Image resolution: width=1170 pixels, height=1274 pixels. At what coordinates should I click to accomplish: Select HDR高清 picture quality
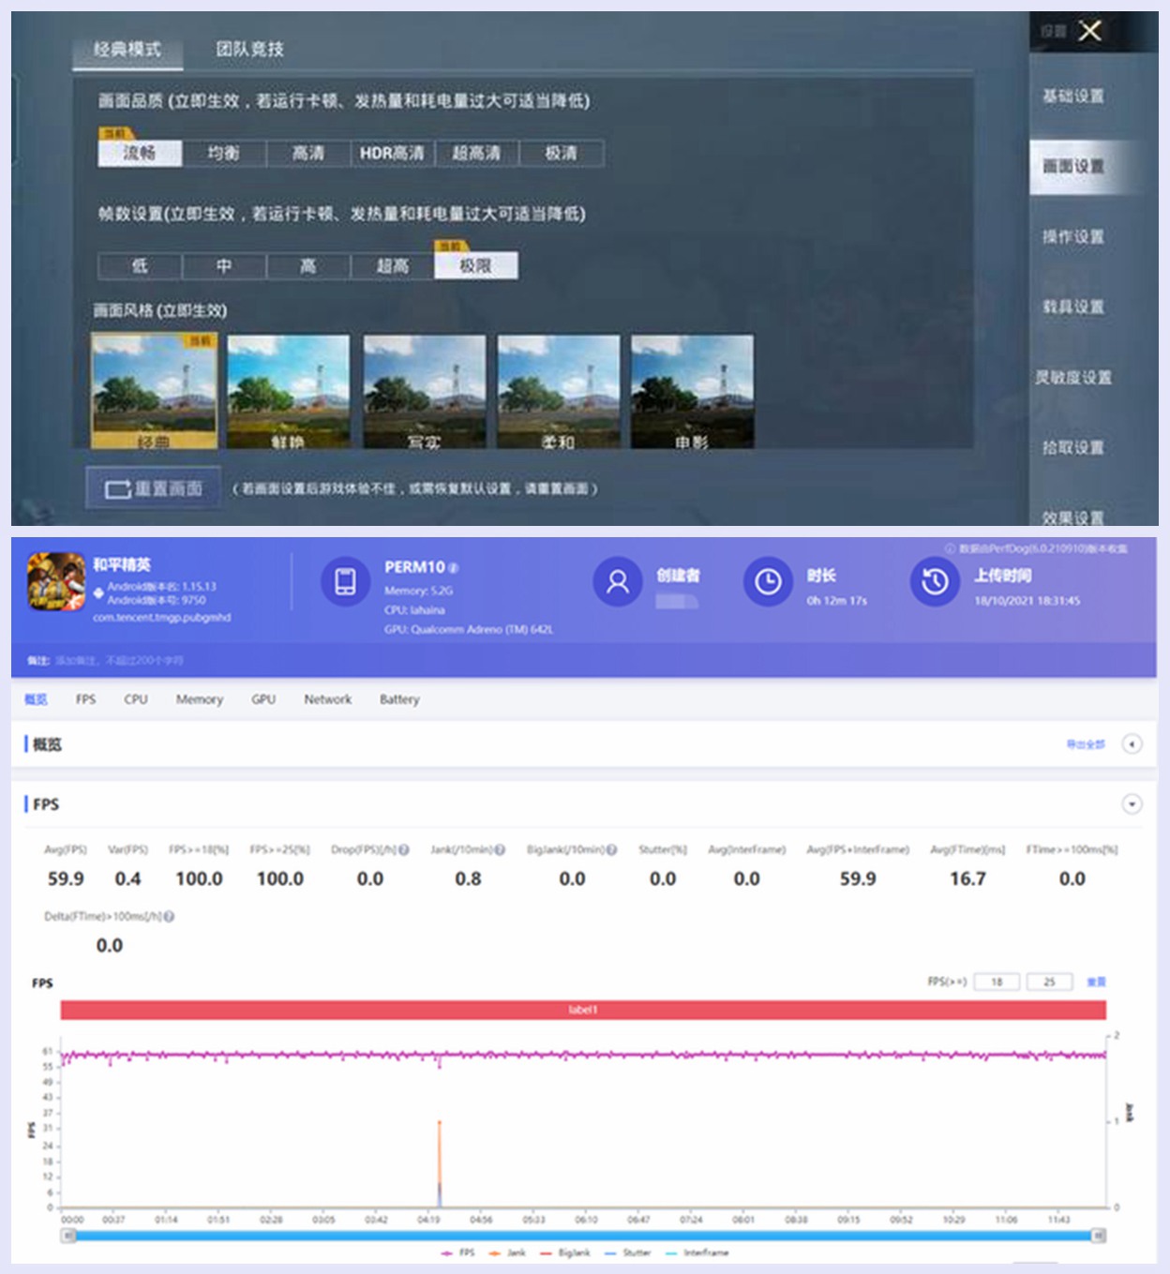(x=393, y=153)
